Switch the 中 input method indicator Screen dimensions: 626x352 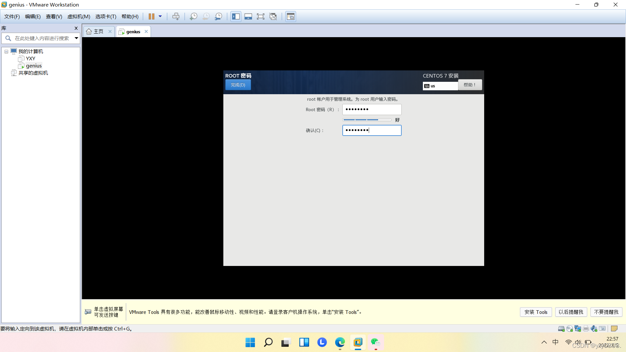tap(556, 342)
